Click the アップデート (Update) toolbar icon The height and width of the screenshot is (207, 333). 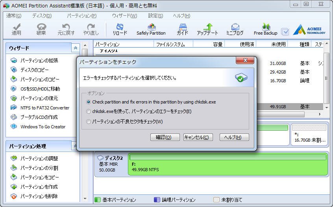(x=207, y=29)
